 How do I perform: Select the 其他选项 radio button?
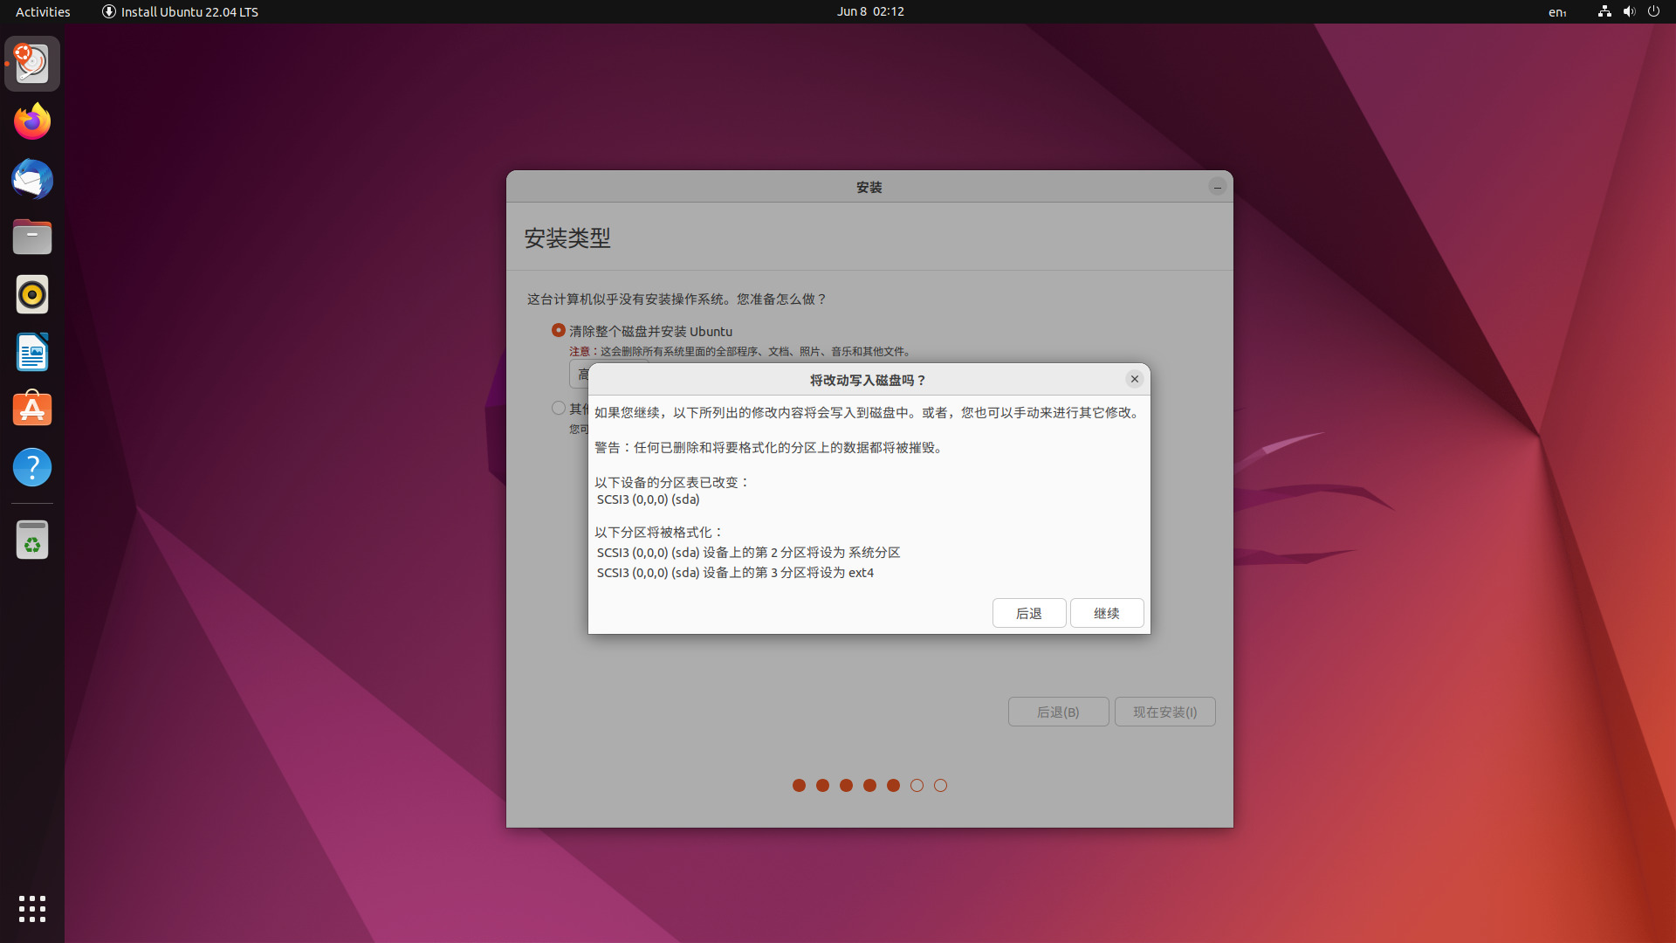coord(559,408)
